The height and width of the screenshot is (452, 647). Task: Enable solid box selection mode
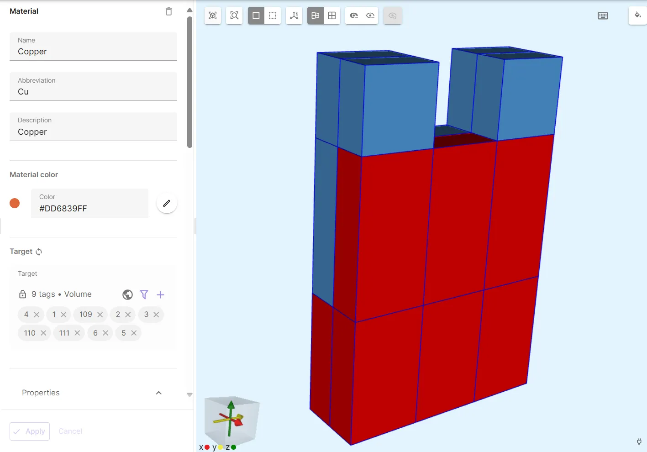click(256, 16)
